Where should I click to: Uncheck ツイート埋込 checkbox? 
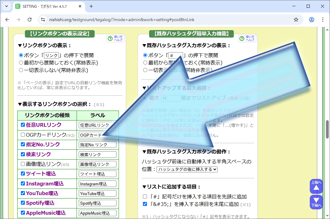click(x=23, y=173)
